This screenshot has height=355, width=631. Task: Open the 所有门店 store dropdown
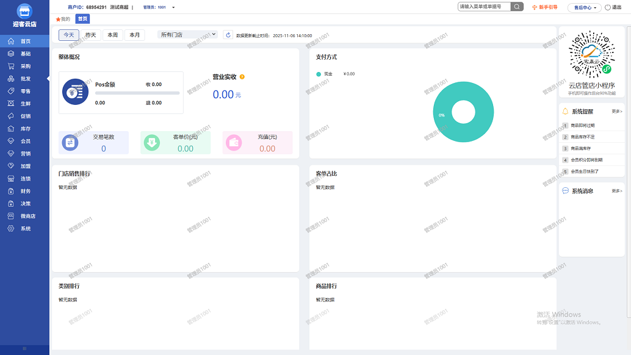(x=187, y=35)
